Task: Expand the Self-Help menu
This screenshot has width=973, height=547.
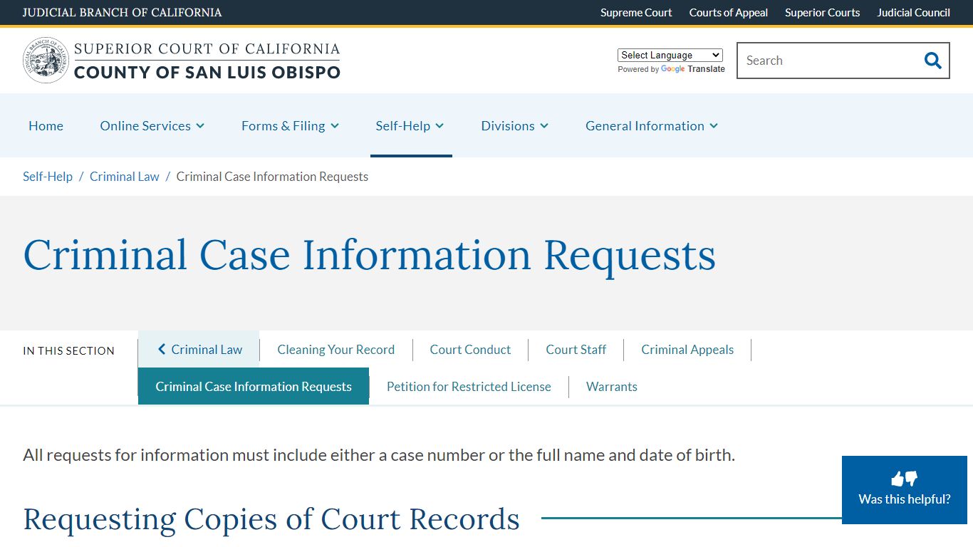Action: pos(410,125)
